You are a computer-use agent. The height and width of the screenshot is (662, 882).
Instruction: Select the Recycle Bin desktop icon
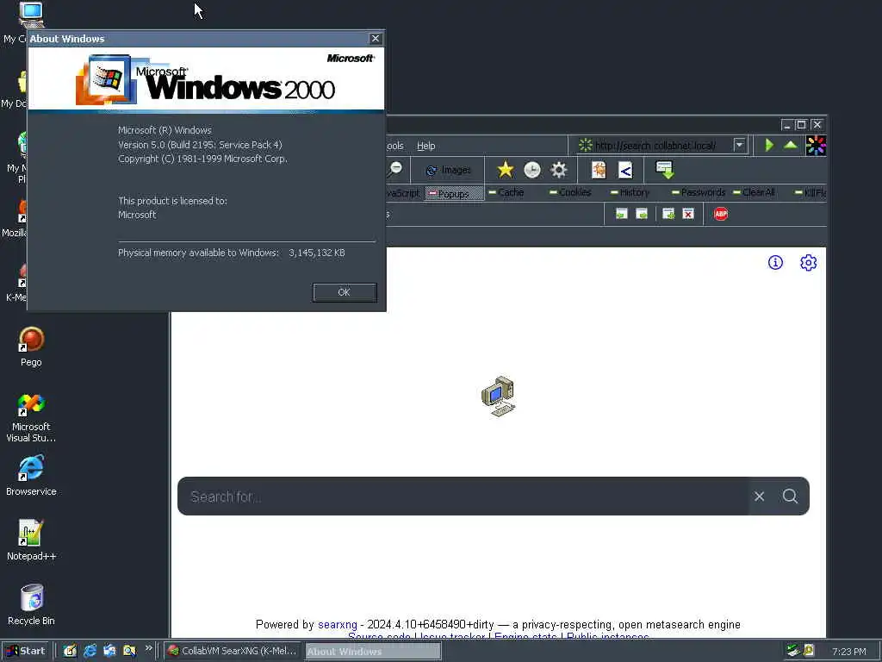(x=31, y=604)
